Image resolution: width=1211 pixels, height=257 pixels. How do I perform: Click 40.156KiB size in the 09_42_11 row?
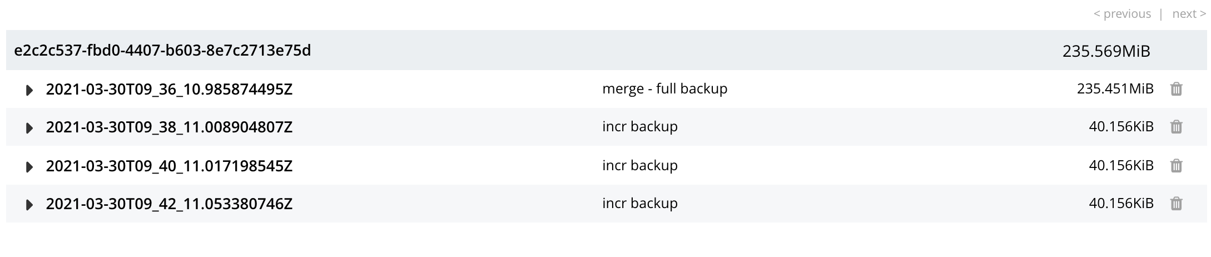(1121, 204)
